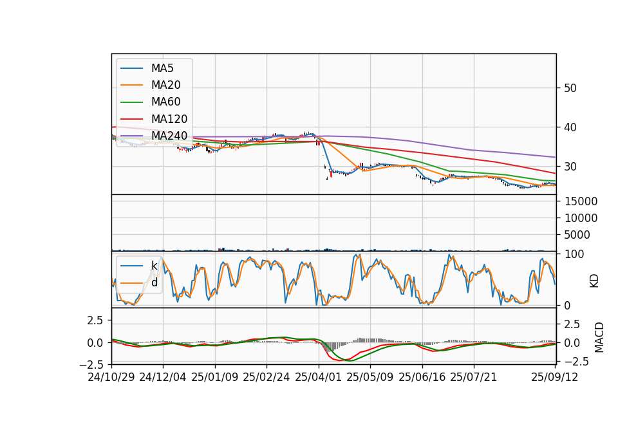
Task: Click the 25/01/09 date label
Action: pyautogui.click(x=215, y=377)
